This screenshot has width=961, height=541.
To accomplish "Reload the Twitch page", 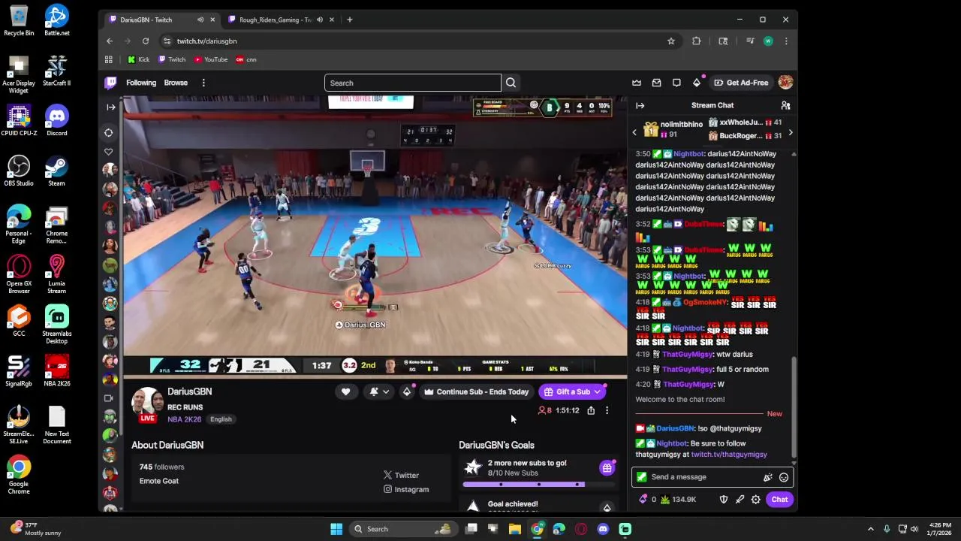I will tap(146, 41).
